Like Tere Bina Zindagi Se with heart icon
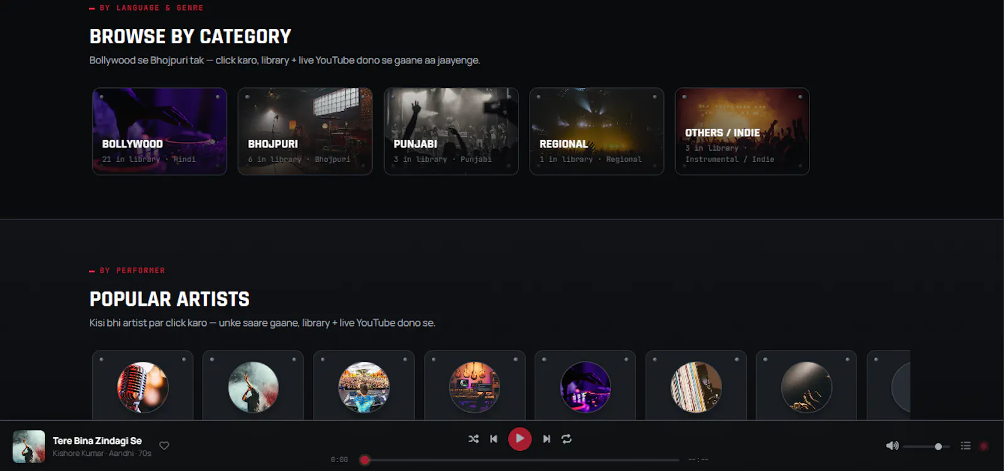Image resolution: width=1004 pixels, height=471 pixels. (x=164, y=446)
